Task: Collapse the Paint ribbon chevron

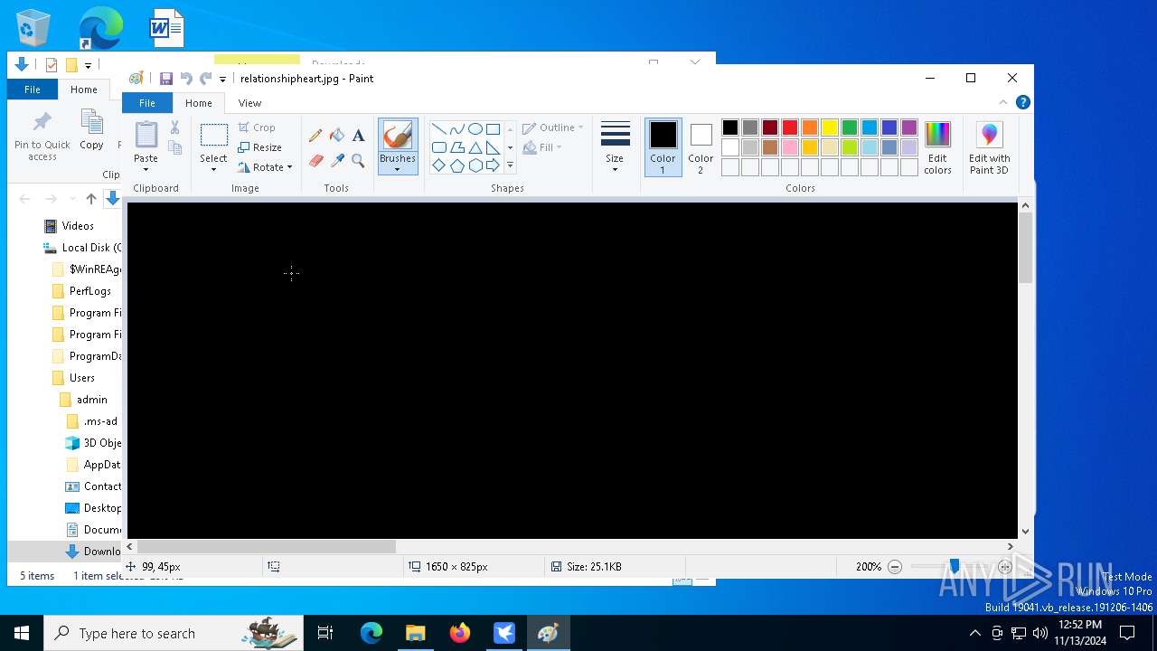Action: click(x=1002, y=102)
